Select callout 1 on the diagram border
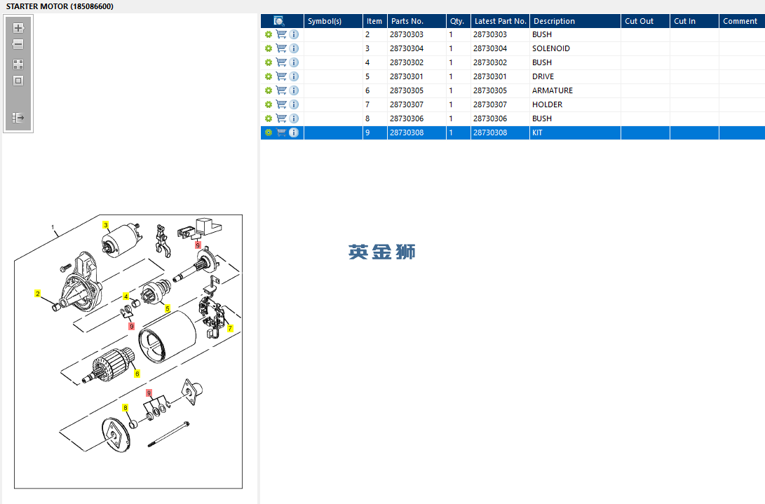Viewport: 765px width, 504px height. (53, 227)
